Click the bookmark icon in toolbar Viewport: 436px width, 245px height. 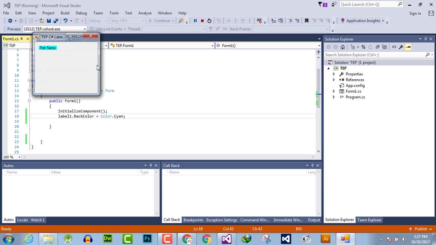pyautogui.click(x=307, y=21)
